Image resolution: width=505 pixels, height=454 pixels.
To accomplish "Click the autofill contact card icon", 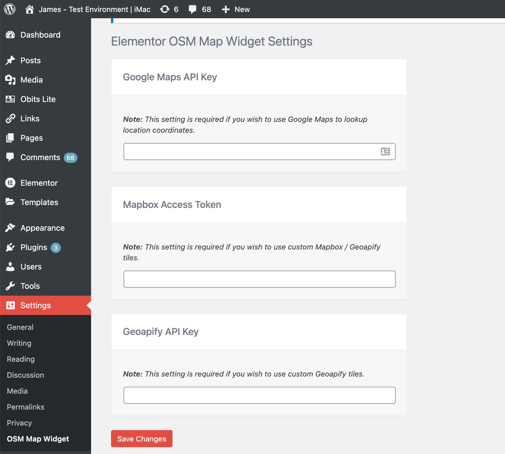I will 385,152.
